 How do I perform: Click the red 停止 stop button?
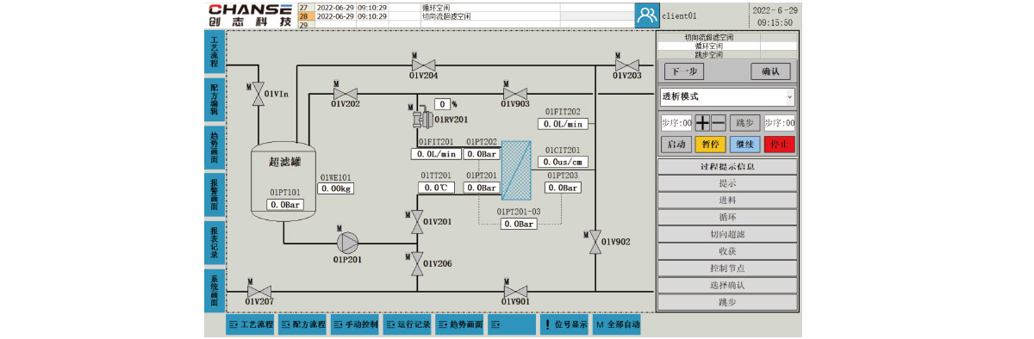779,145
